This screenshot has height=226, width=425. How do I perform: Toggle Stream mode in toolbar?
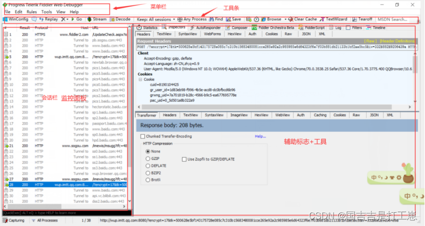(97, 19)
